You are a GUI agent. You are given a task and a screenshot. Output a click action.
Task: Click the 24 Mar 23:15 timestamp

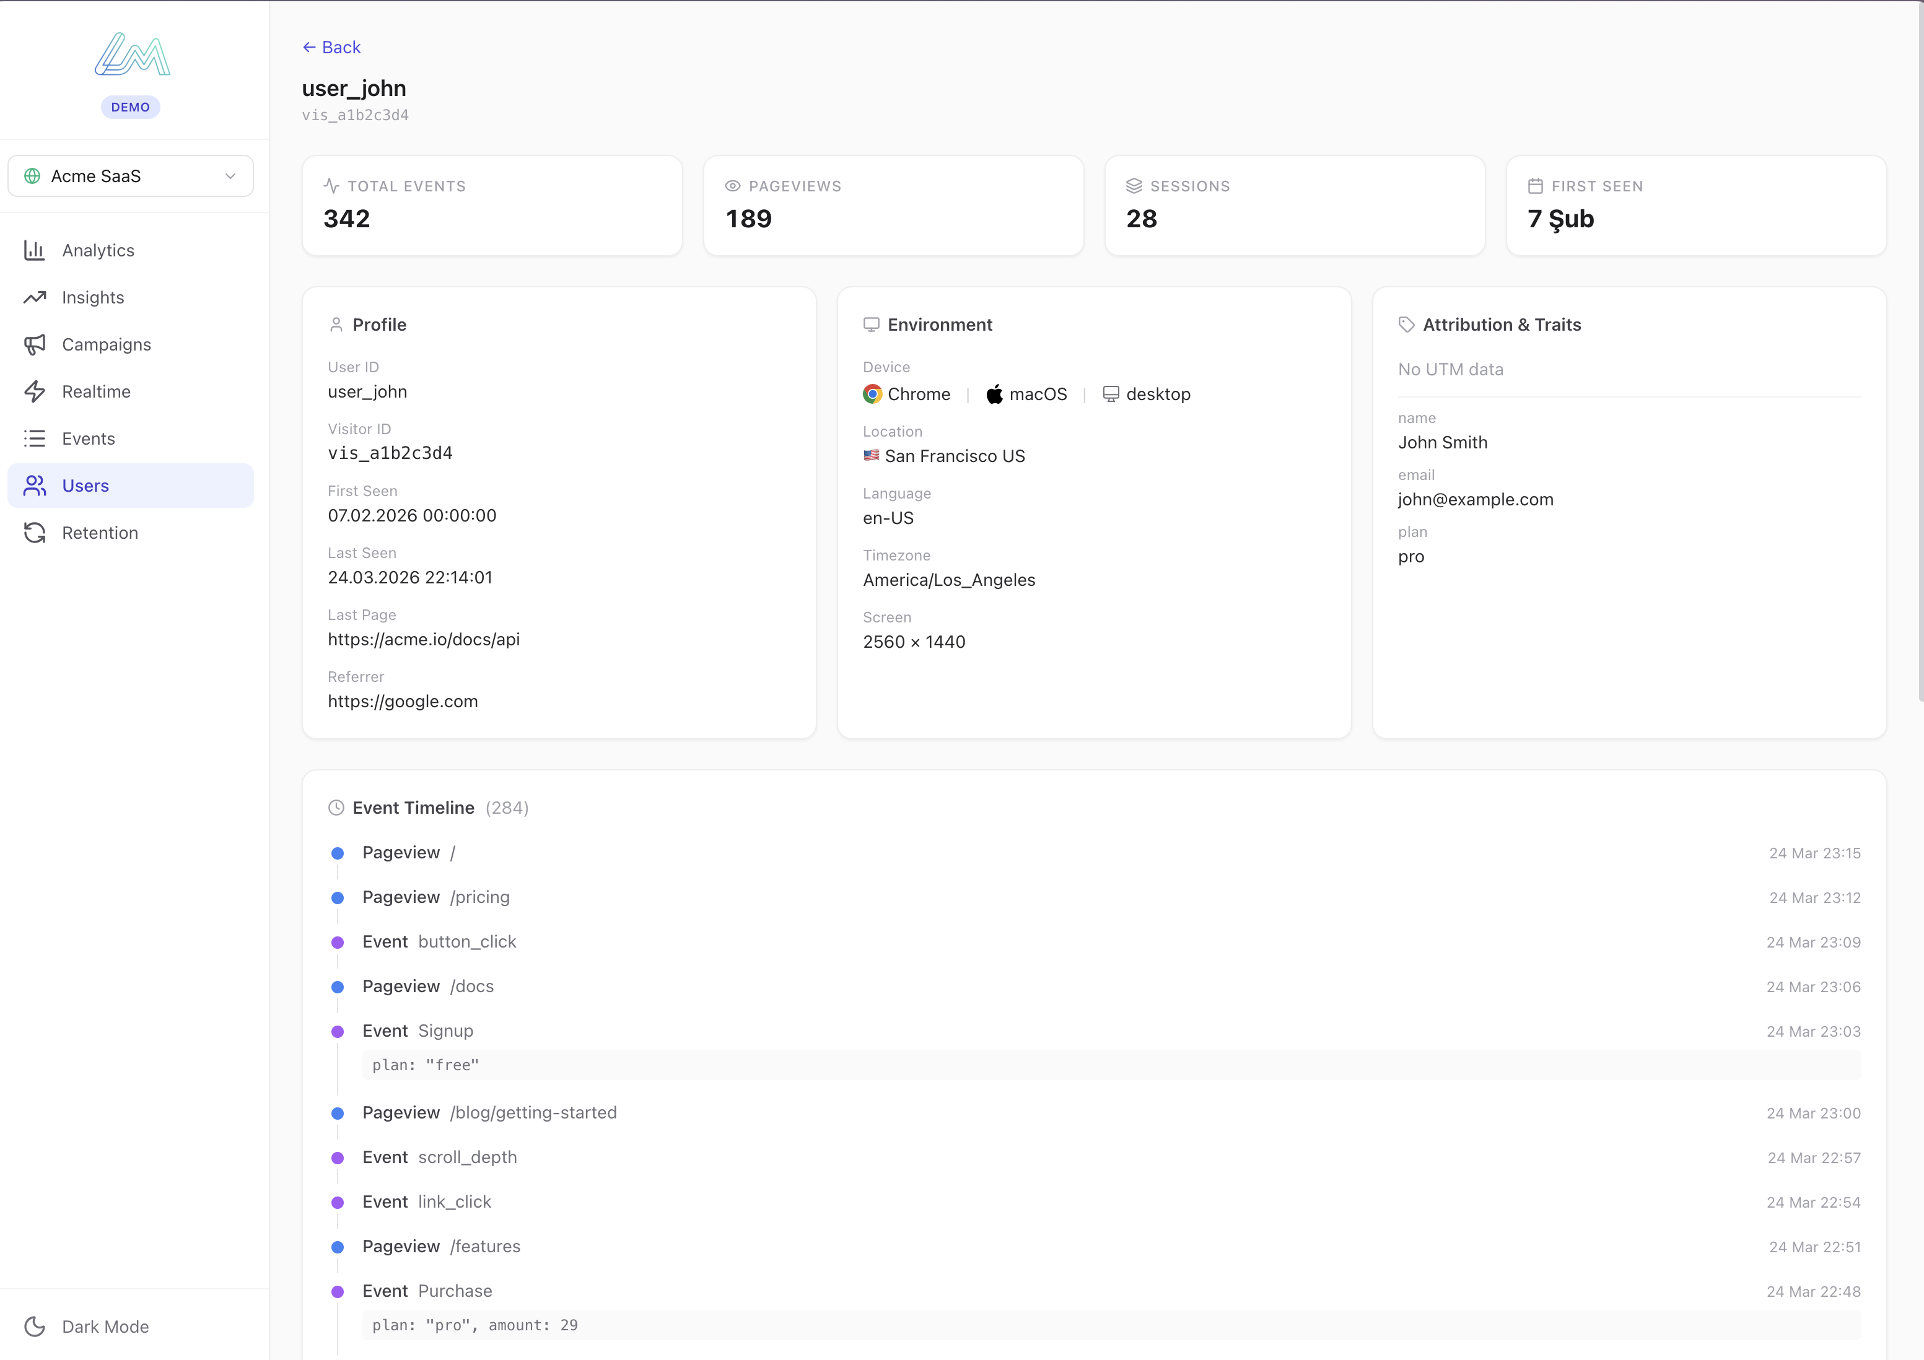(x=1814, y=853)
